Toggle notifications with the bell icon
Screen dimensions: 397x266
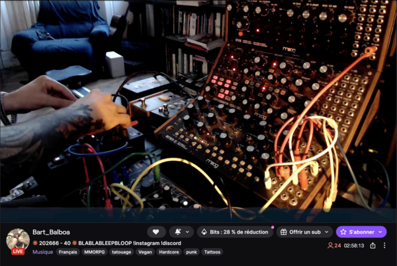(x=178, y=232)
